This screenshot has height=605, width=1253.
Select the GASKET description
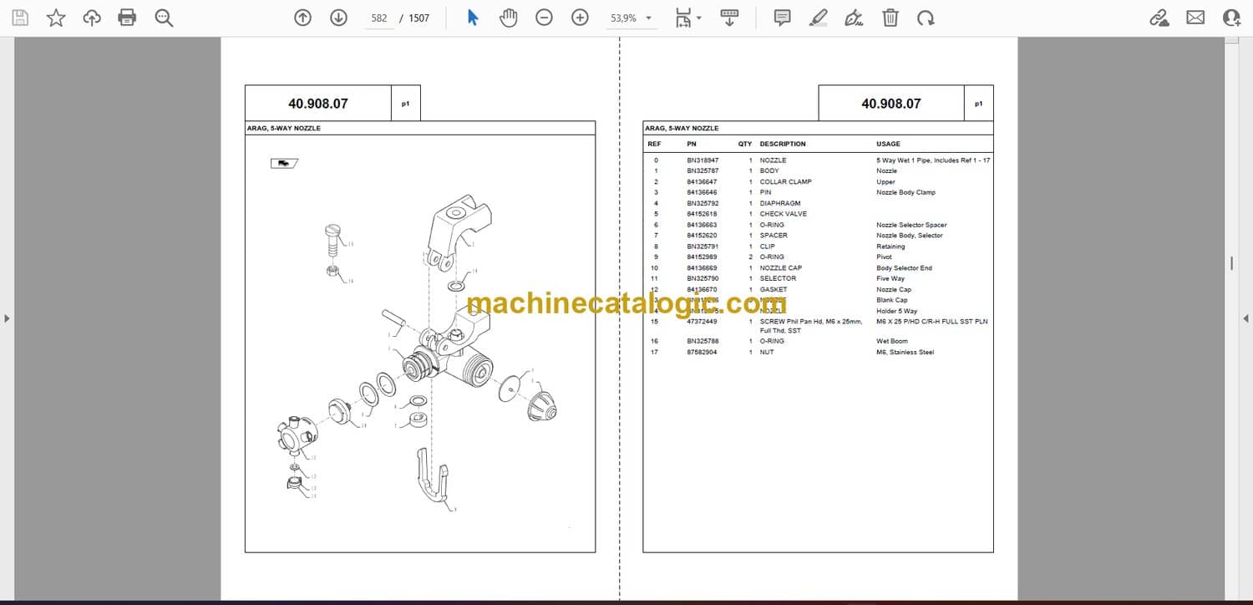773,289
